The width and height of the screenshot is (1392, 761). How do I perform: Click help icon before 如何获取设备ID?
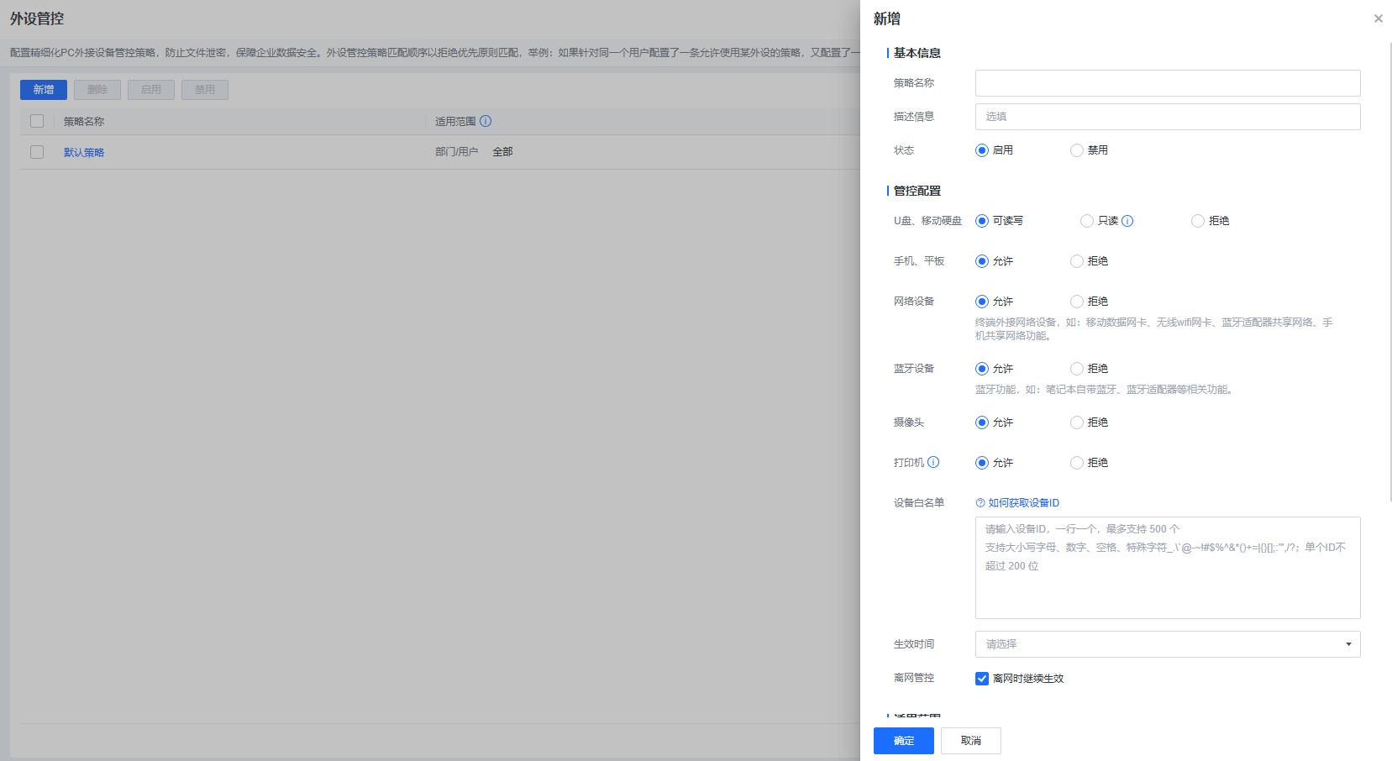tap(980, 503)
